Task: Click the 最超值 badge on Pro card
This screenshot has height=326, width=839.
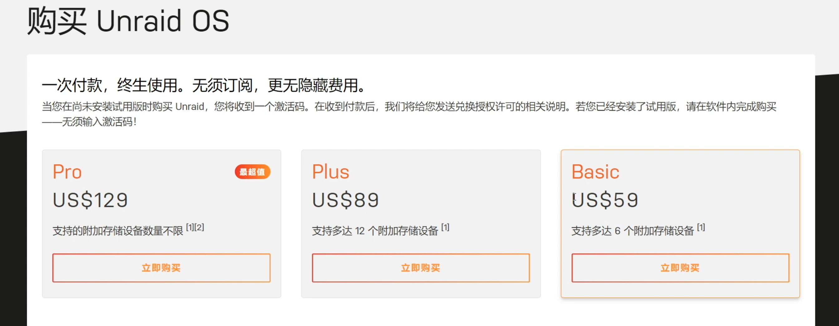Action: (253, 172)
